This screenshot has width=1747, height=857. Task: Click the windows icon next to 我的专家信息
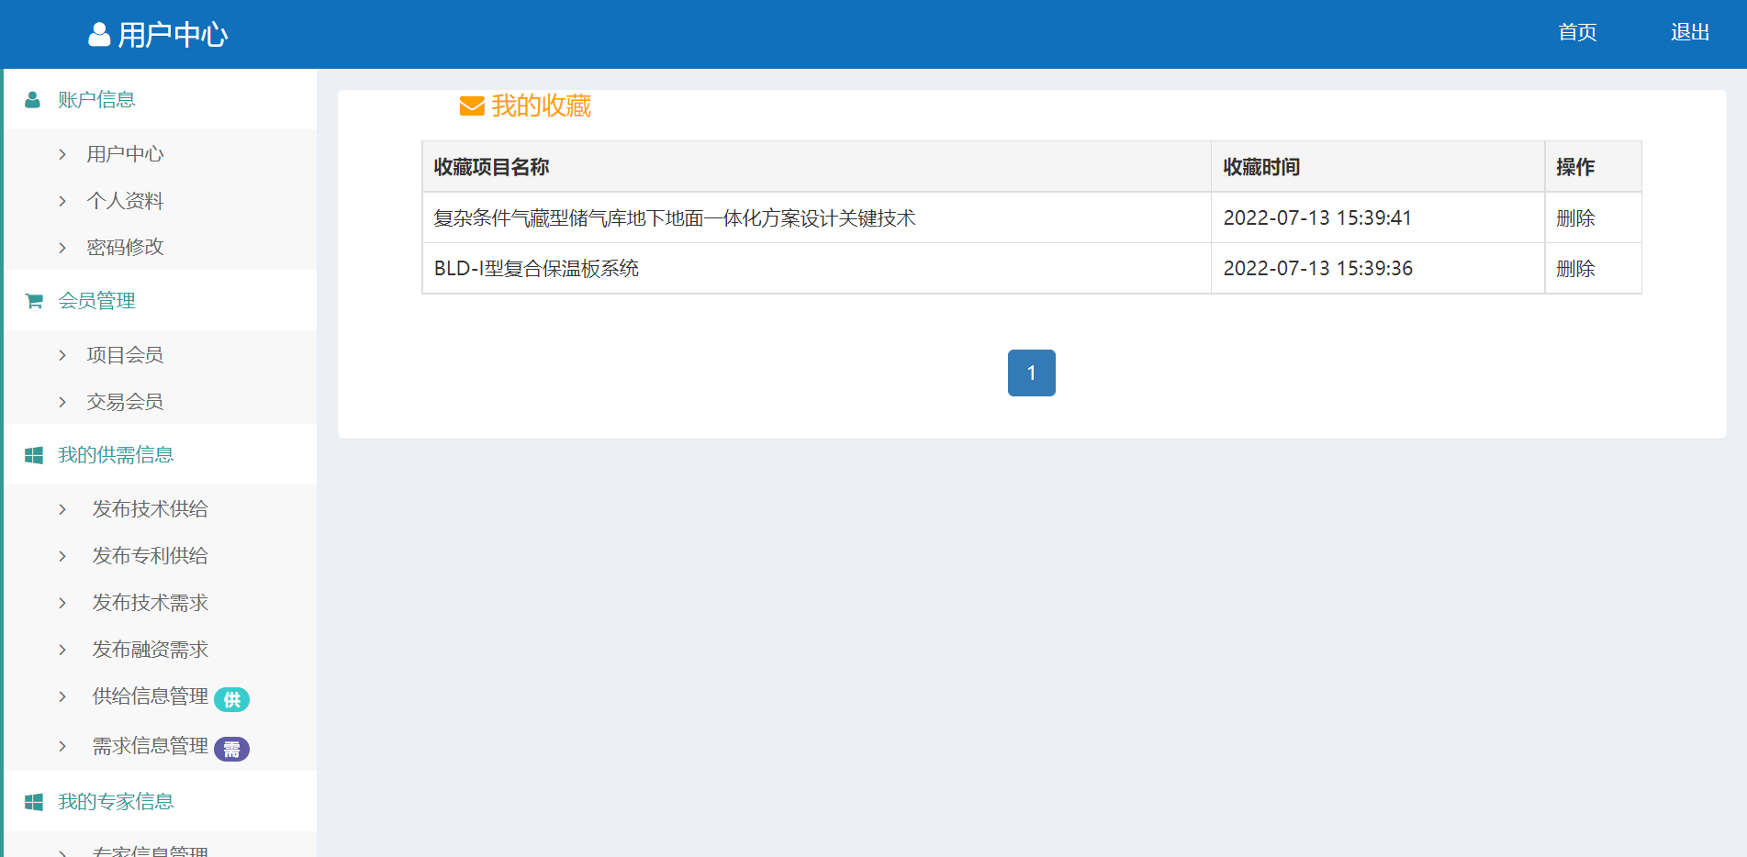(34, 802)
